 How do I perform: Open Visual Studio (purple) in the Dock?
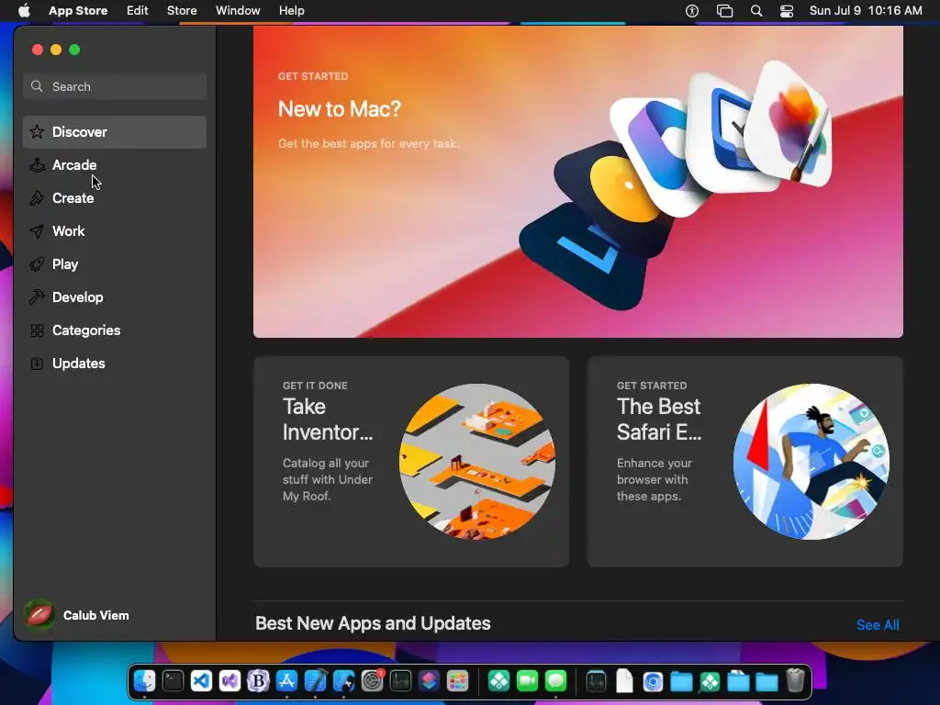point(230,681)
